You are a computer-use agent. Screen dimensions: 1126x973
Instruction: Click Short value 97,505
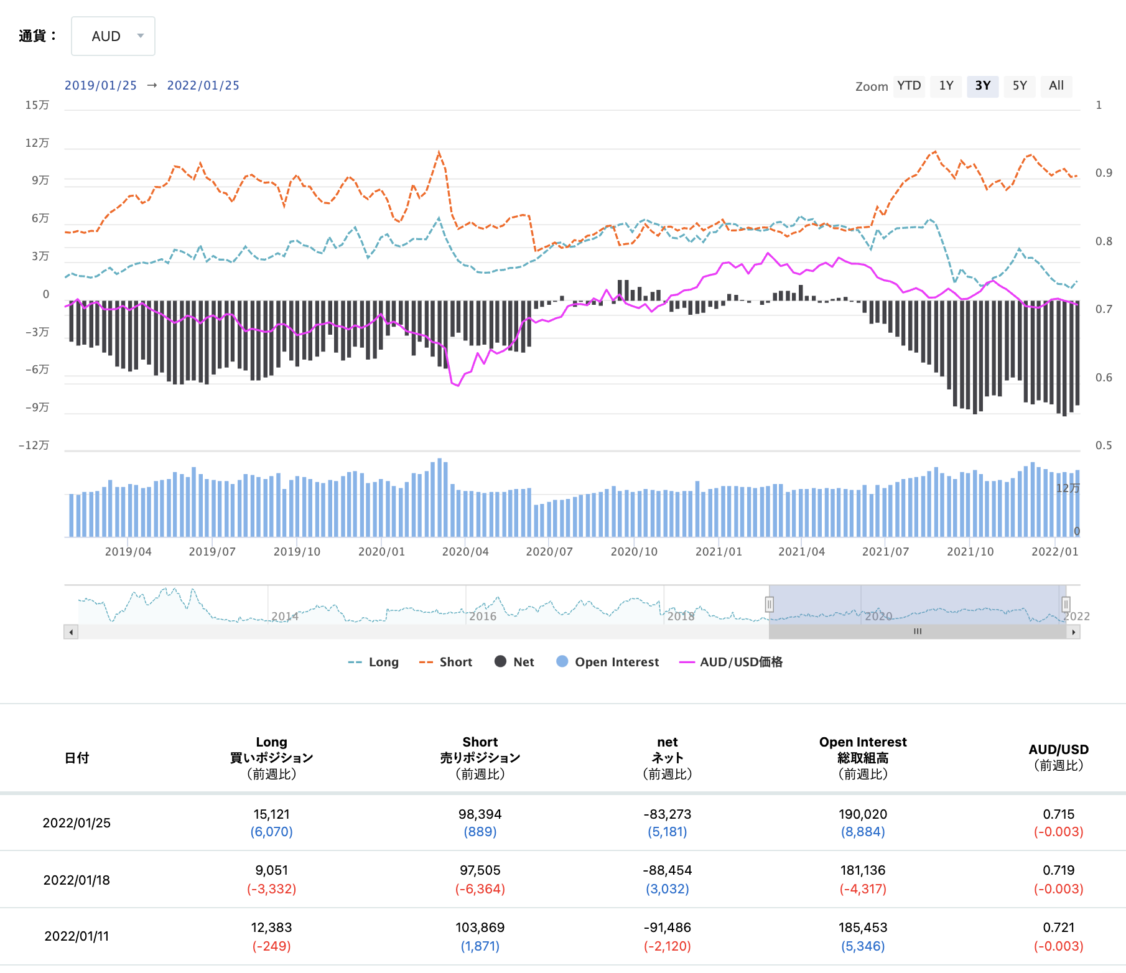pos(480,870)
